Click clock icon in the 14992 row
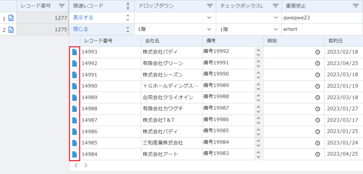 [x=318, y=63]
